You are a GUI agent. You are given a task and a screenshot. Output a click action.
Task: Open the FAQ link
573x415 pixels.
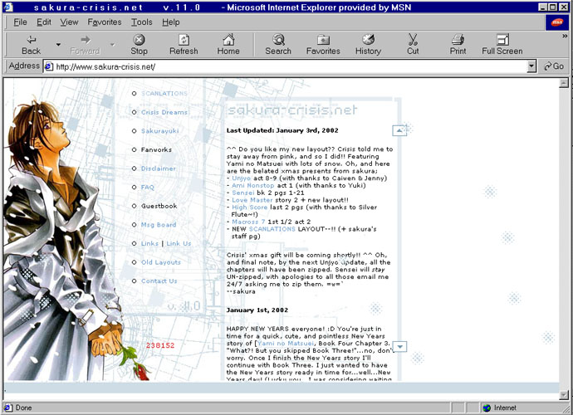point(148,187)
